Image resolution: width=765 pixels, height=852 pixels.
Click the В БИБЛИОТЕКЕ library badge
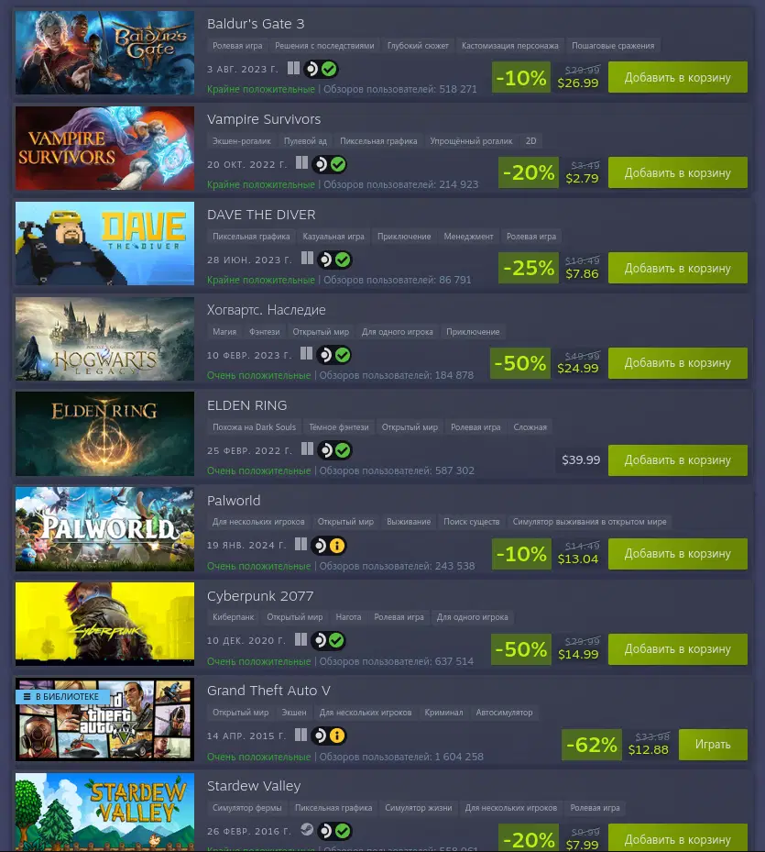61,697
